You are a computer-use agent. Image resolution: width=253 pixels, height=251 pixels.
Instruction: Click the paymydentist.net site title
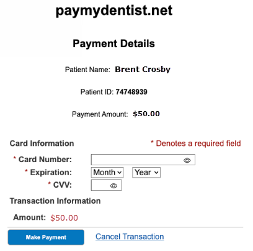click(x=114, y=11)
